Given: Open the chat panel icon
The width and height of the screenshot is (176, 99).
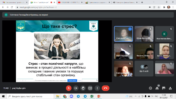Looking at the screenshot, I should (x=164, y=88).
